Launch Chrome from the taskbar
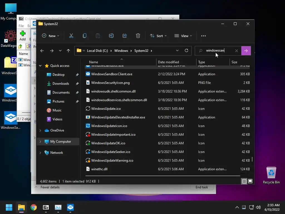The height and width of the screenshot is (214, 285). [34, 207]
